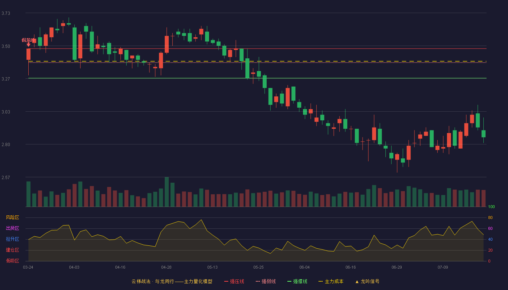Toggle the 强撑线 legend entry
This screenshot has width=508, height=290.
pos(297,281)
